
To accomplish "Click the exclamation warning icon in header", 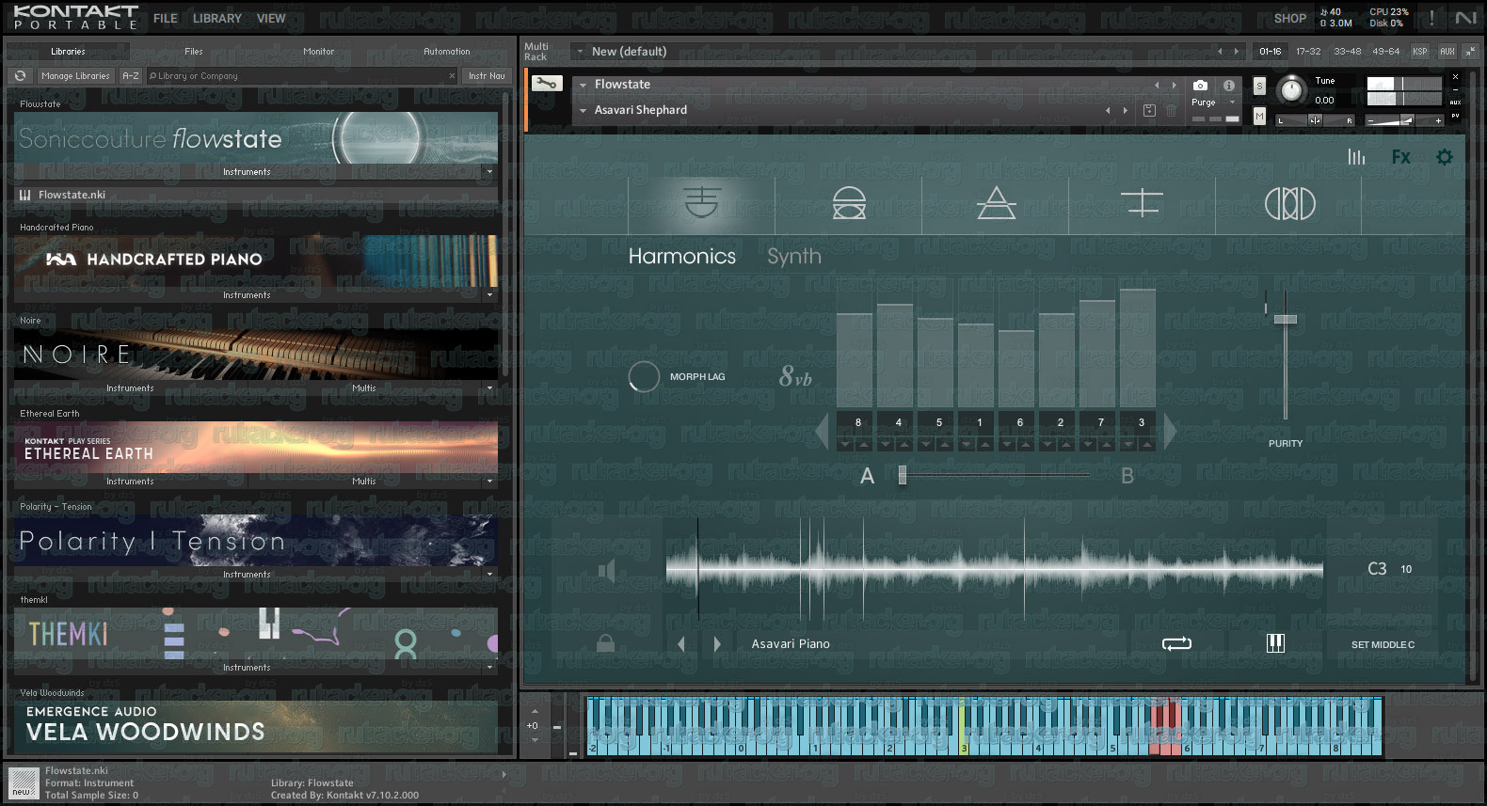I will click(1431, 18).
